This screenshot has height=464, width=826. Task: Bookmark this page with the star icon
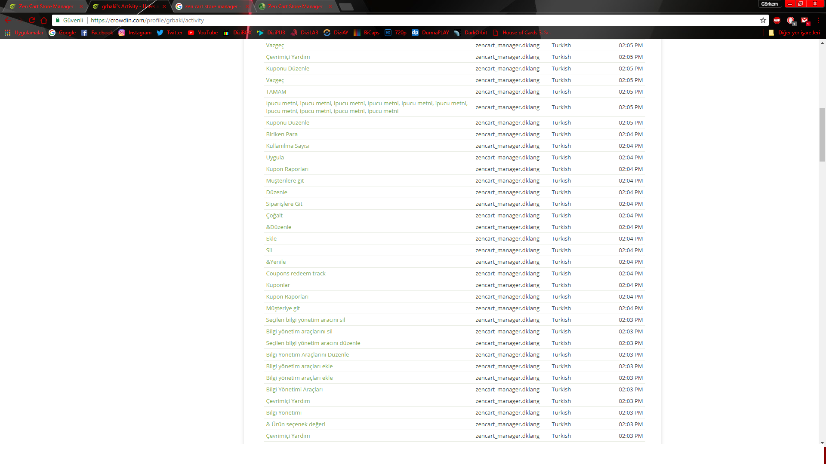763,20
